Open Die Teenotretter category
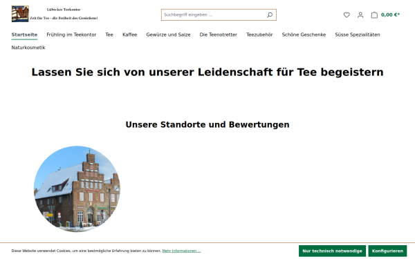 click(x=219, y=35)
